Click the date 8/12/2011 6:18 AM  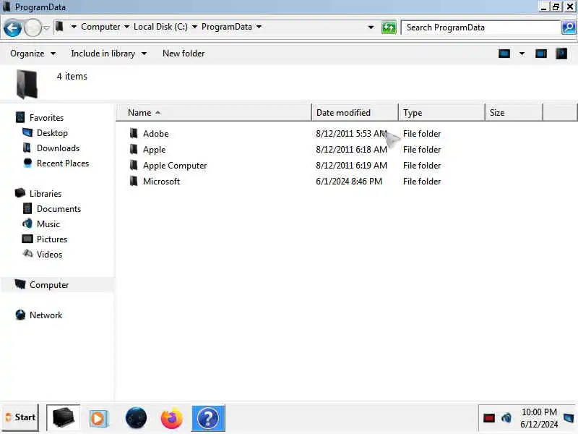(351, 150)
